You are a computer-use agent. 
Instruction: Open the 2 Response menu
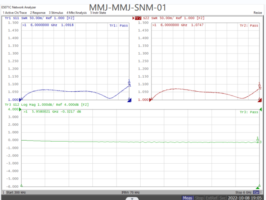pyautogui.click(x=38, y=12)
